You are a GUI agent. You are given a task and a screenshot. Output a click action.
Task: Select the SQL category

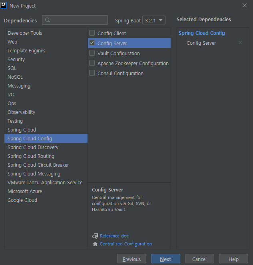click(46, 68)
